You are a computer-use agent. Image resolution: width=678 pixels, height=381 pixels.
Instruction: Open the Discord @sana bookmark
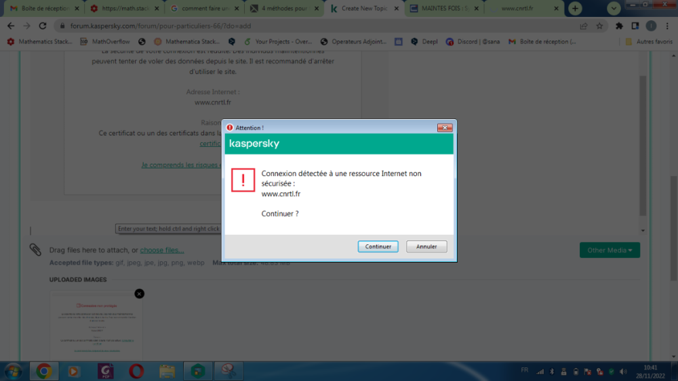pyautogui.click(x=473, y=41)
